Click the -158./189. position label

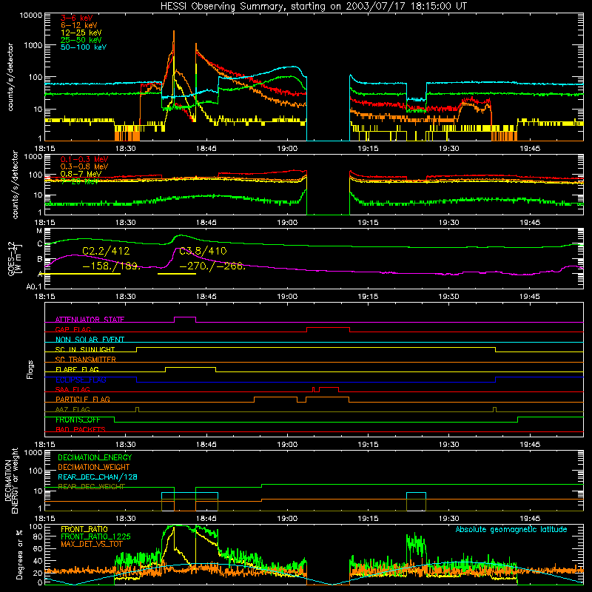[112, 266]
